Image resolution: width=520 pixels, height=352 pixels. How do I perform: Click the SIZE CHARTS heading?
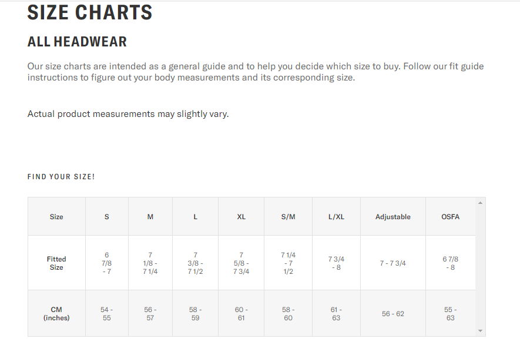pyautogui.click(x=90, y=12)
